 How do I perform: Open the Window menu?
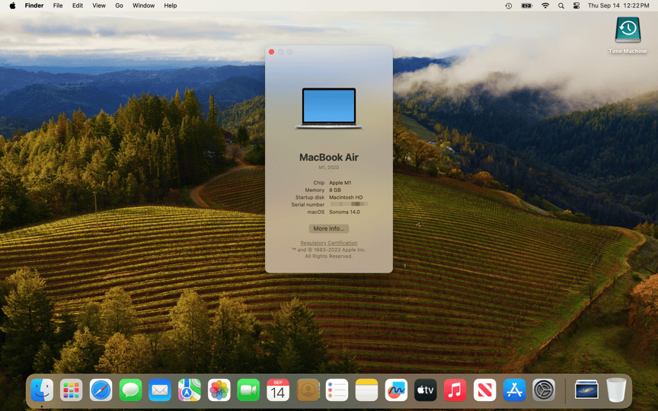tap(143, 5)
